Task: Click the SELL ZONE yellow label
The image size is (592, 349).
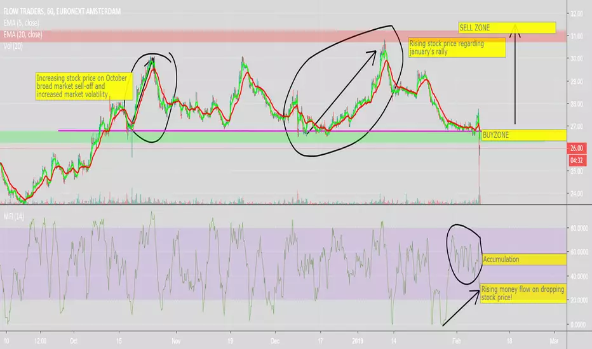Action: coord(507,27)
